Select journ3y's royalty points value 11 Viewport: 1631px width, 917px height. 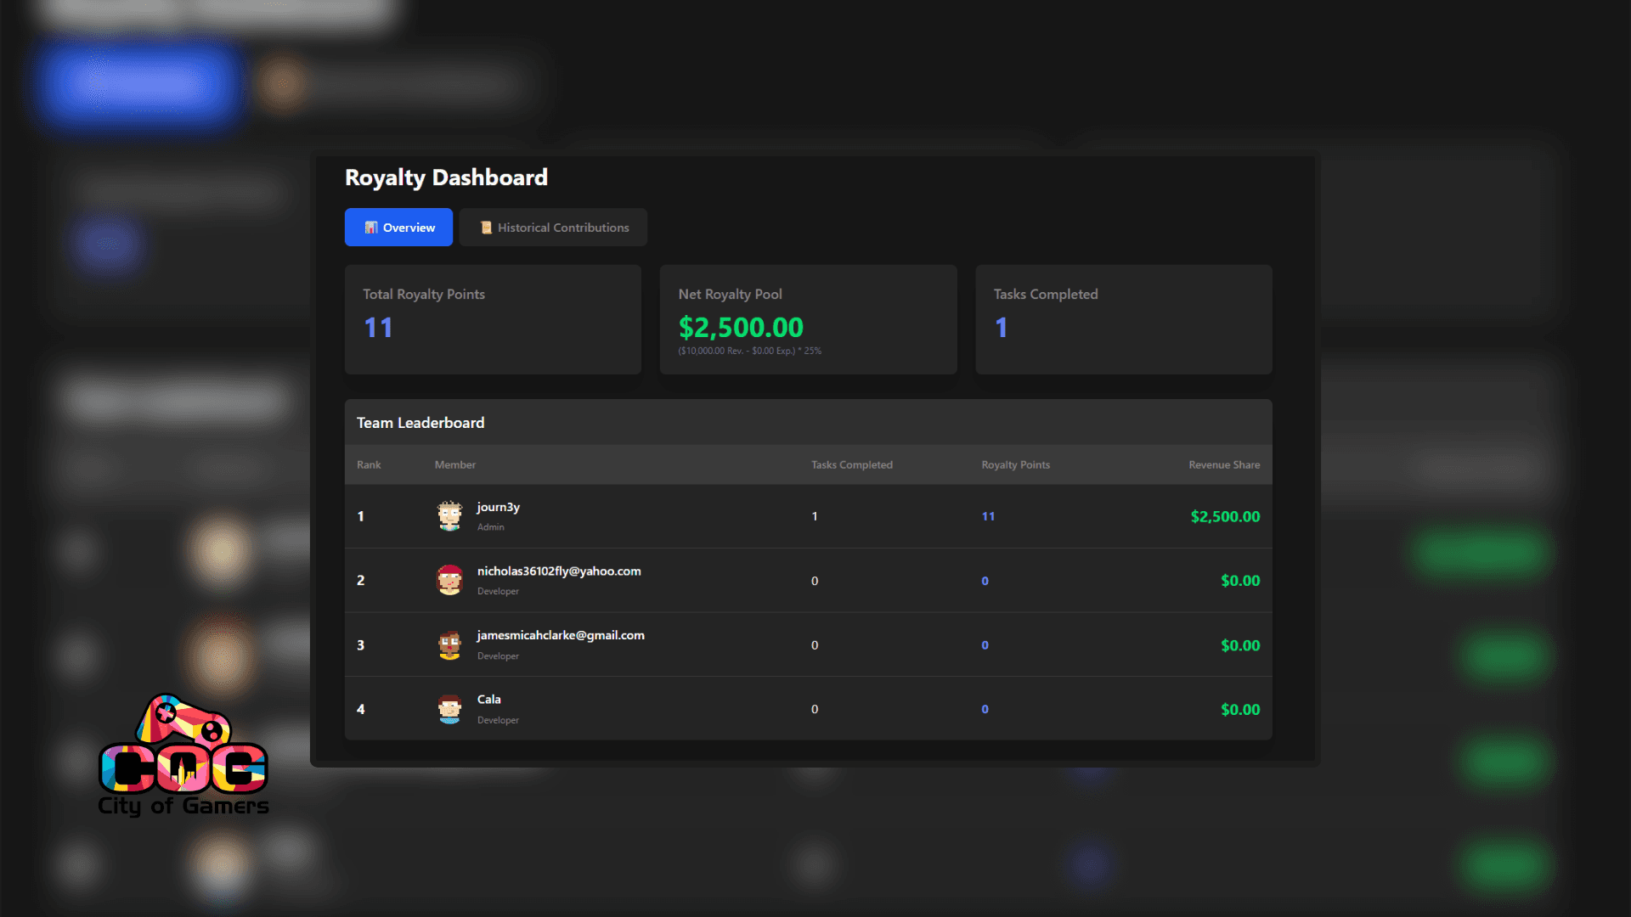988,516
